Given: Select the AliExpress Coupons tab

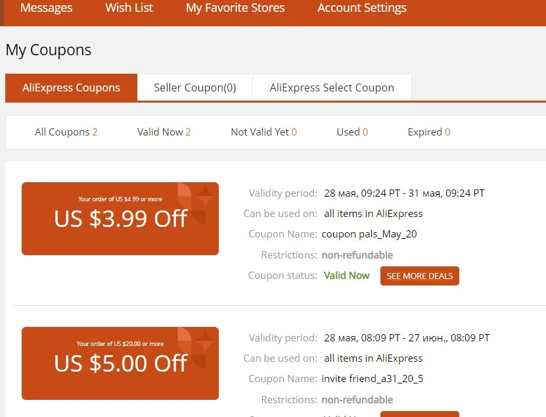Looking at the screenshot, I should tap(72, 87).
